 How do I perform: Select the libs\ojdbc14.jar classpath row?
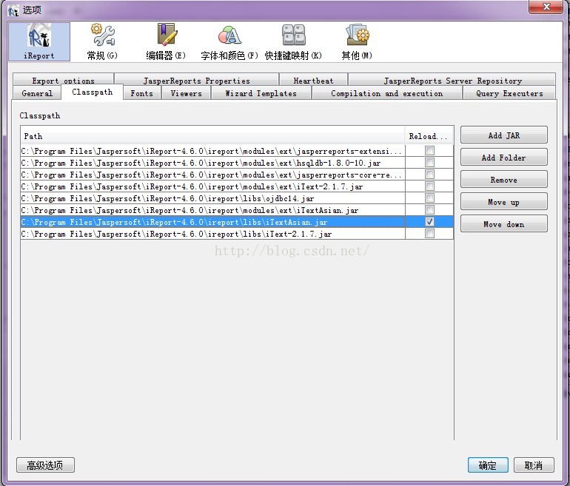click(x=212, y=198)
